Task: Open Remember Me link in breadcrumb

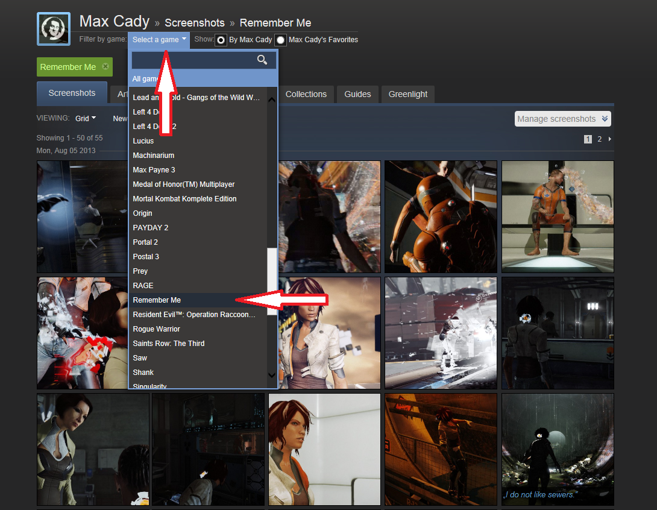Action: (x=275, y=23)
